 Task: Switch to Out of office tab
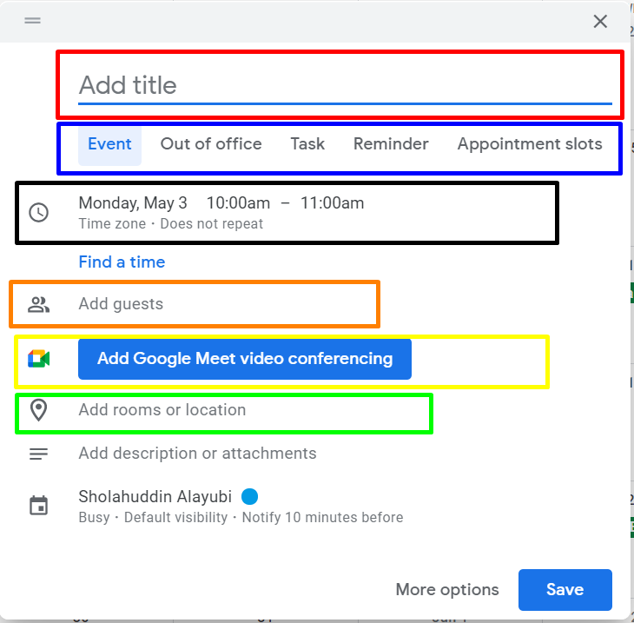point(211,144)
